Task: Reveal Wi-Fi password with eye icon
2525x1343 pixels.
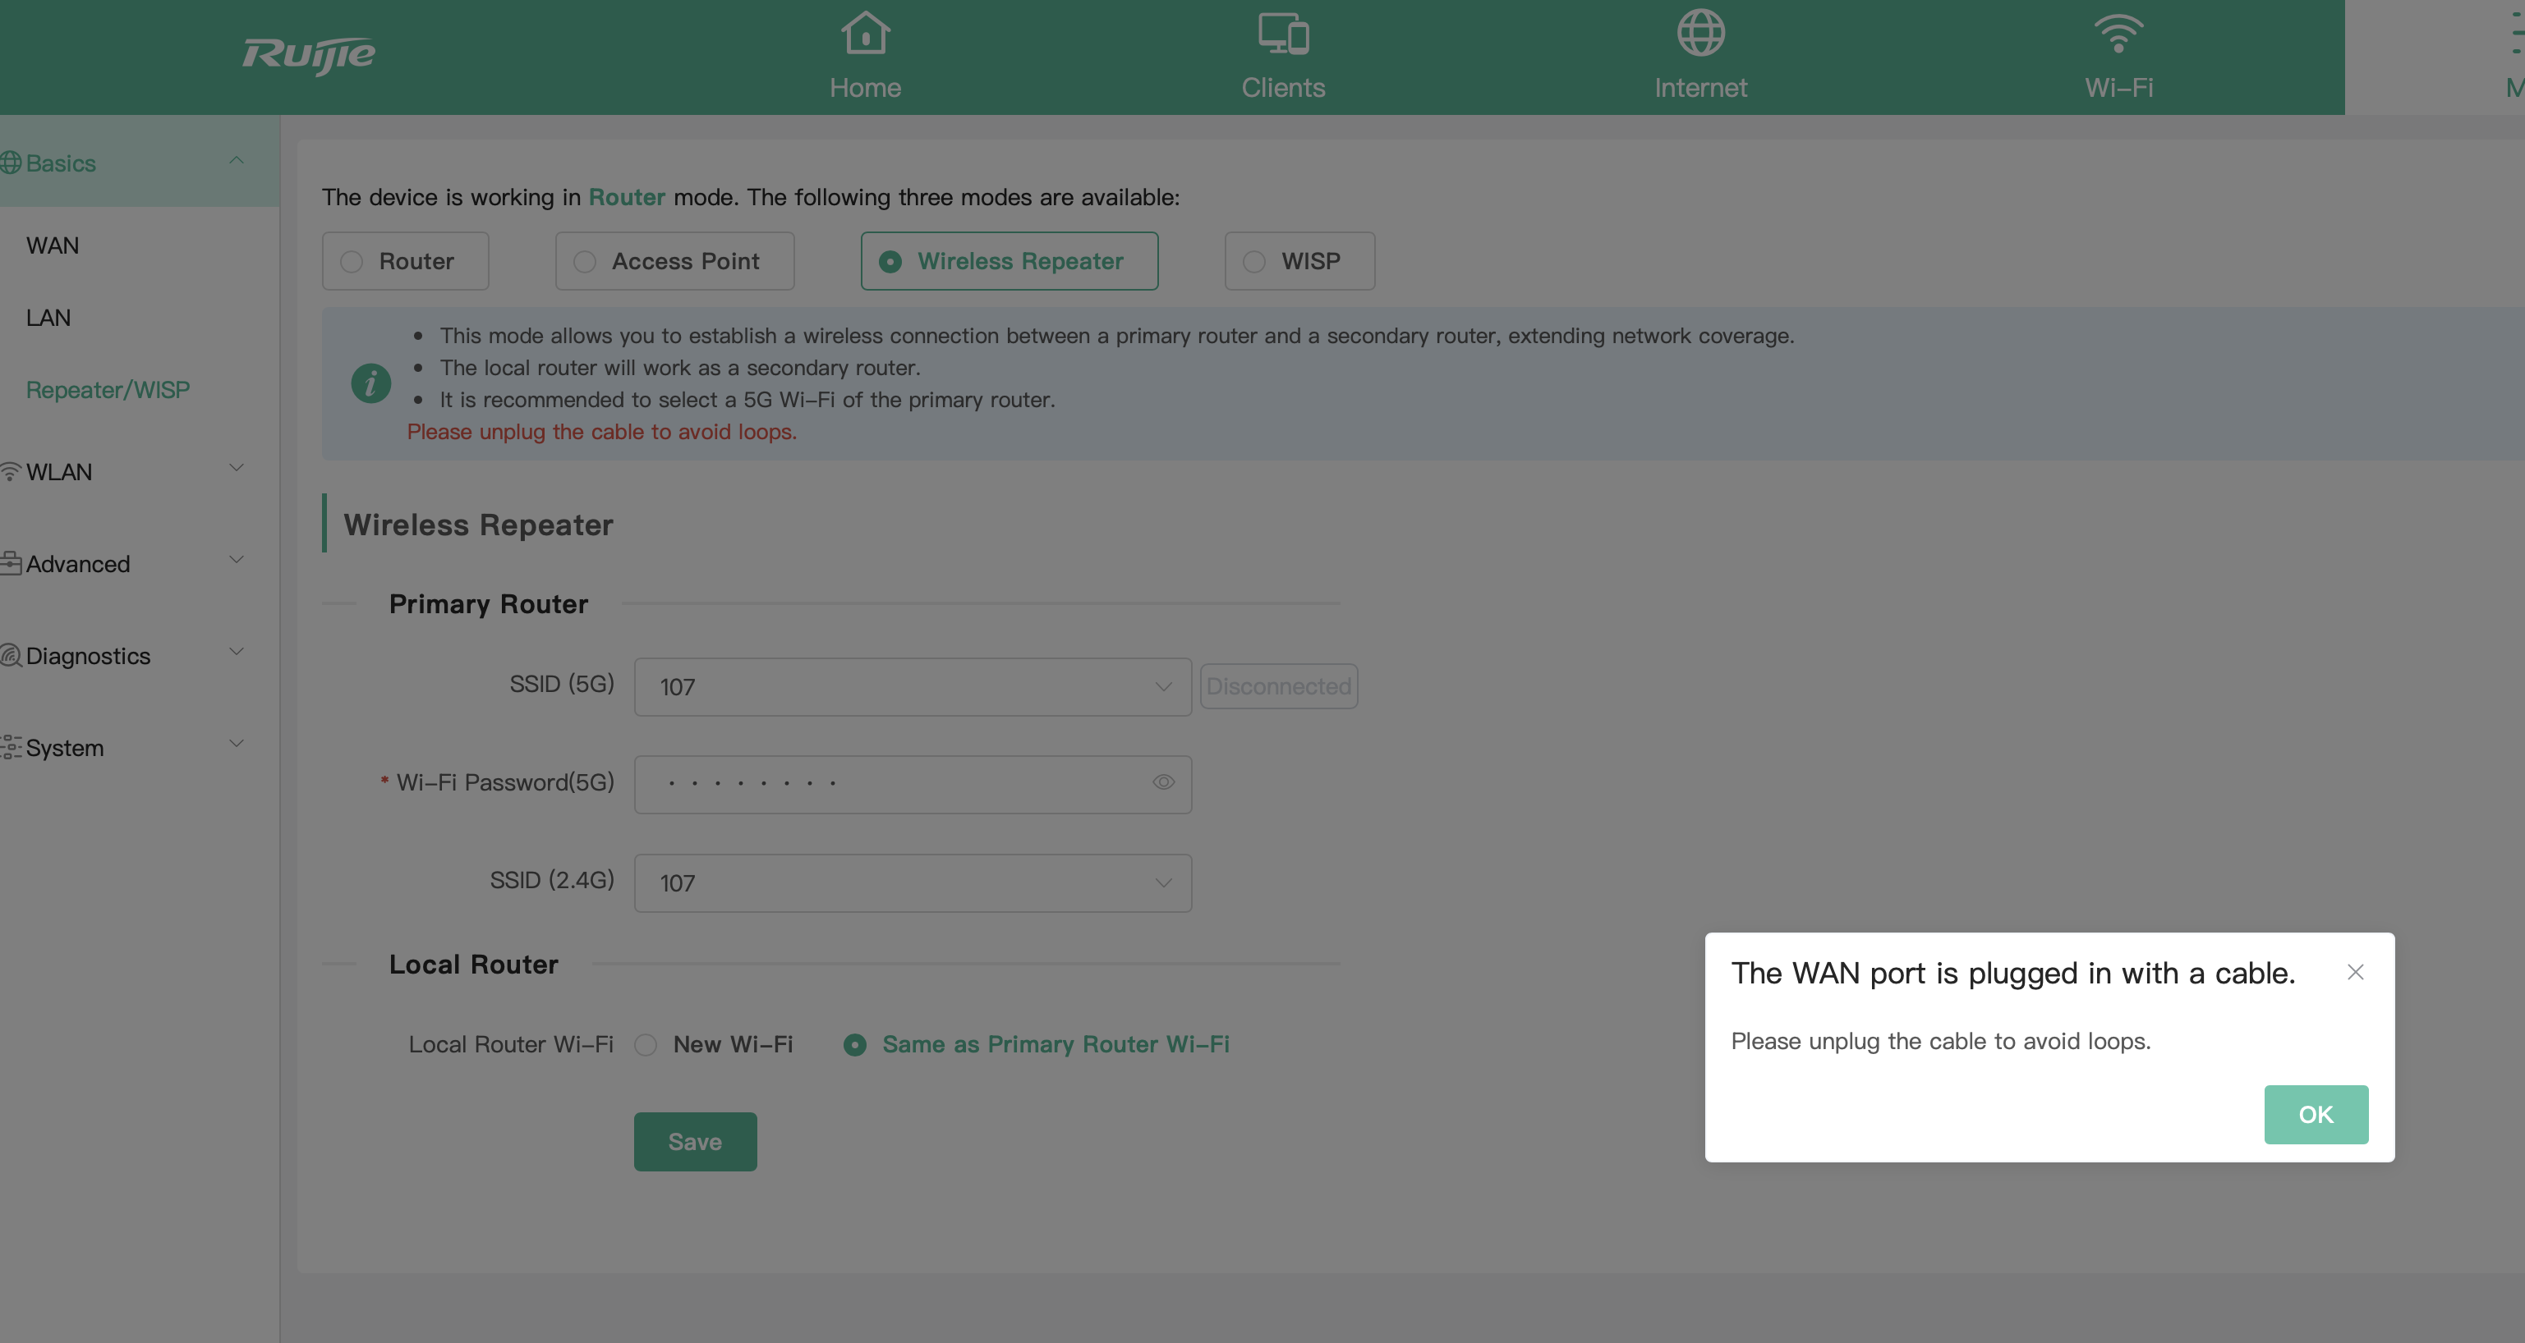Action: (1162, 782)
